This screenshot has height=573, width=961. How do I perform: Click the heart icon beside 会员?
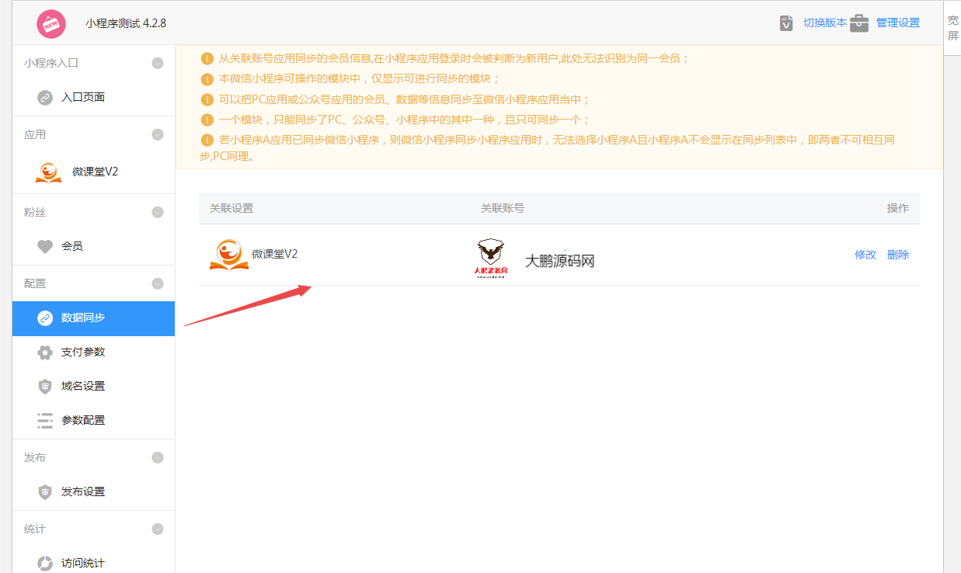[45, 248]
